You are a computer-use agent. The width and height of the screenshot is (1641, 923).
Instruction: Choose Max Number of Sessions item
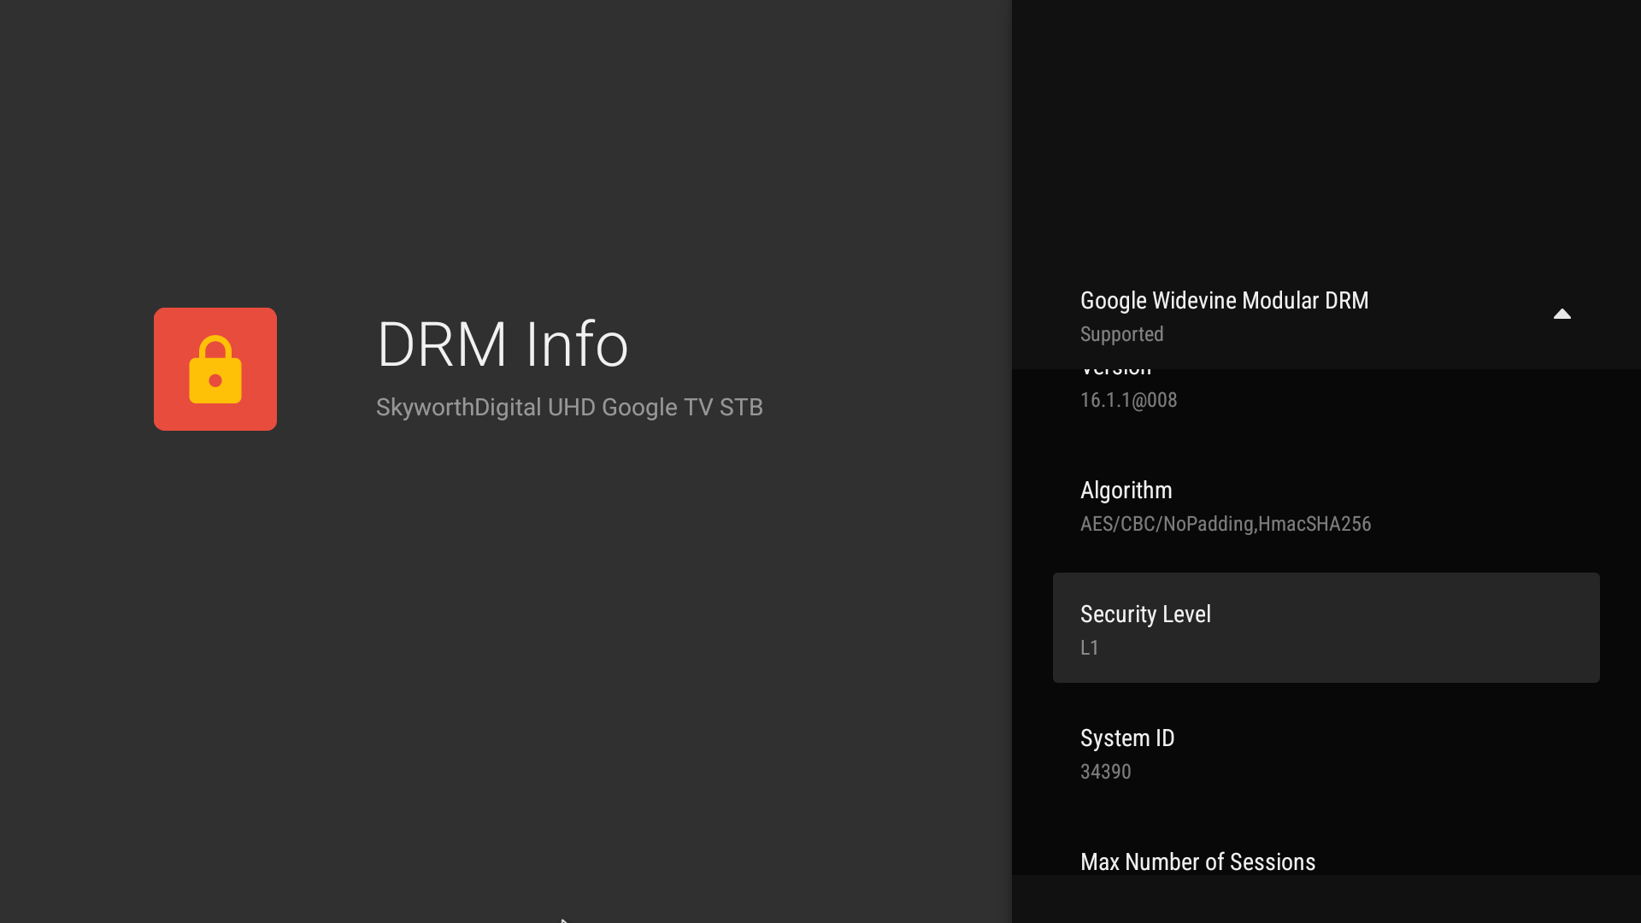pos(1197,861)
